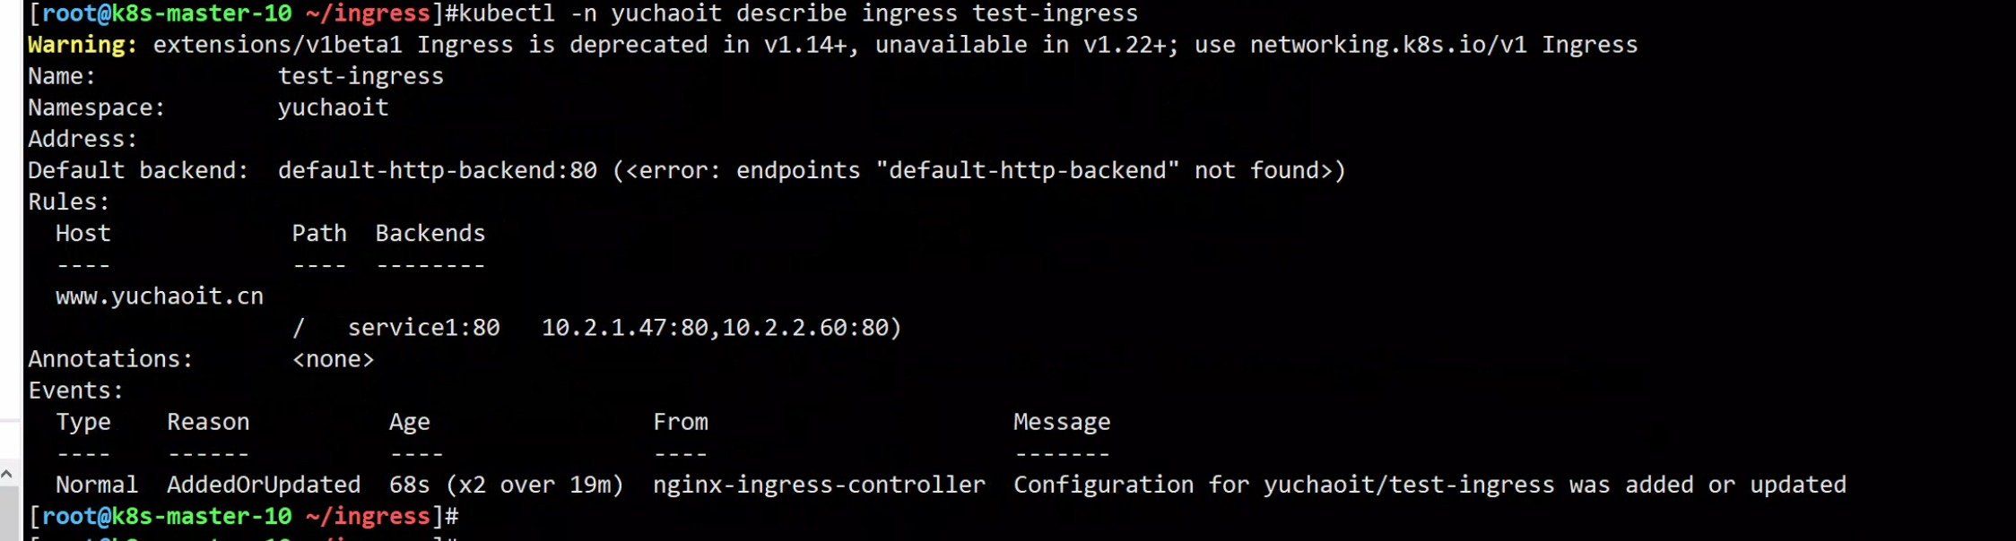The image size is (2016, 541).
Task: Click the AddedOrUpdated event reason
Action: click(x=264, y=485)
